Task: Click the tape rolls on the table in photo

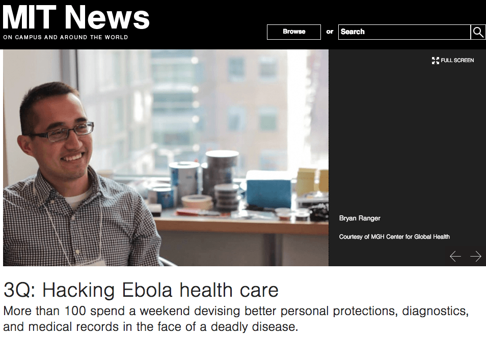Action: [x=197, y=202]
